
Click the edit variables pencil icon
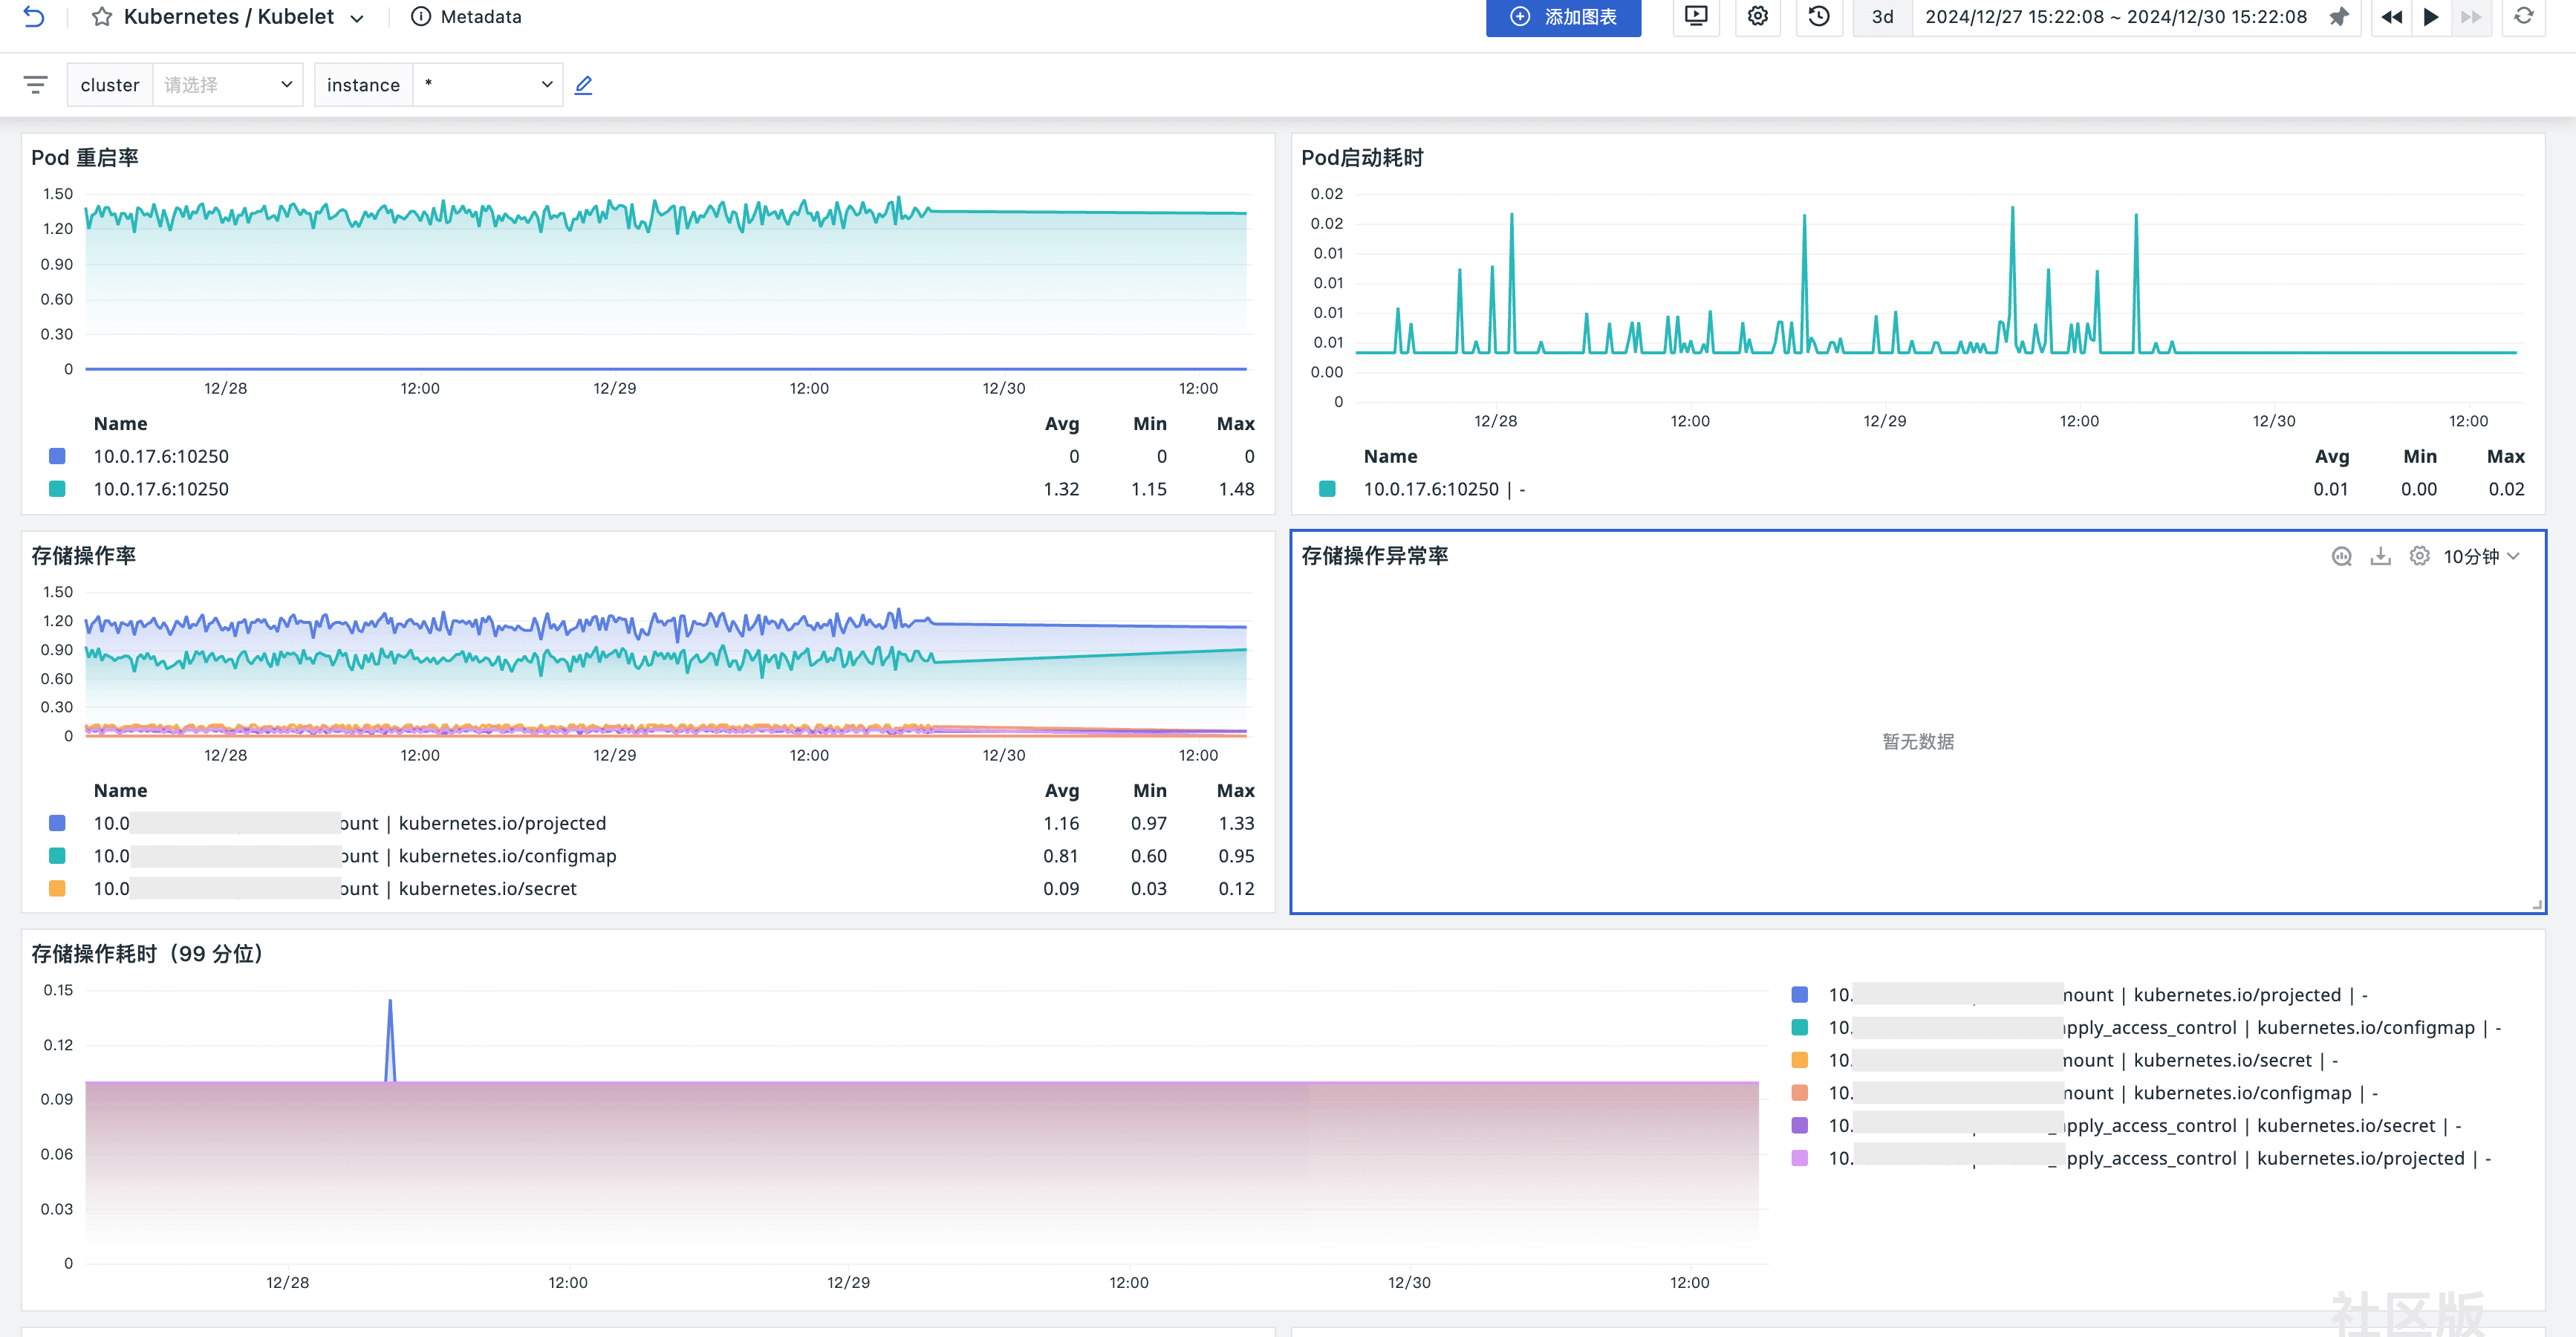(584, 85)
